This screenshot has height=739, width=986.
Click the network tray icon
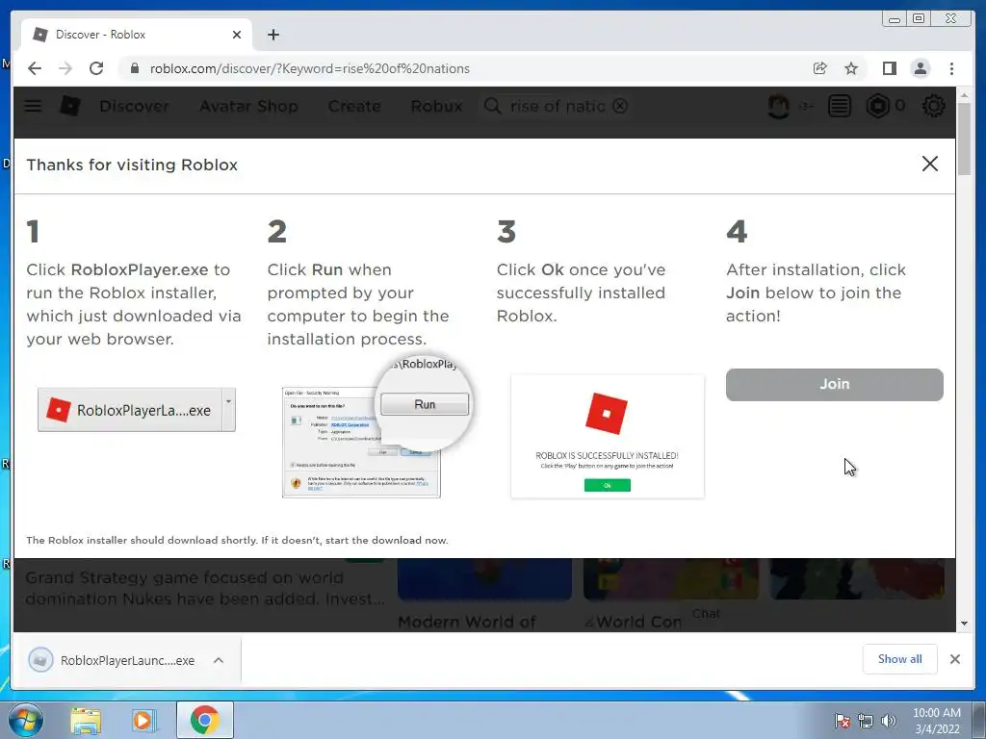tap(866, 721)
